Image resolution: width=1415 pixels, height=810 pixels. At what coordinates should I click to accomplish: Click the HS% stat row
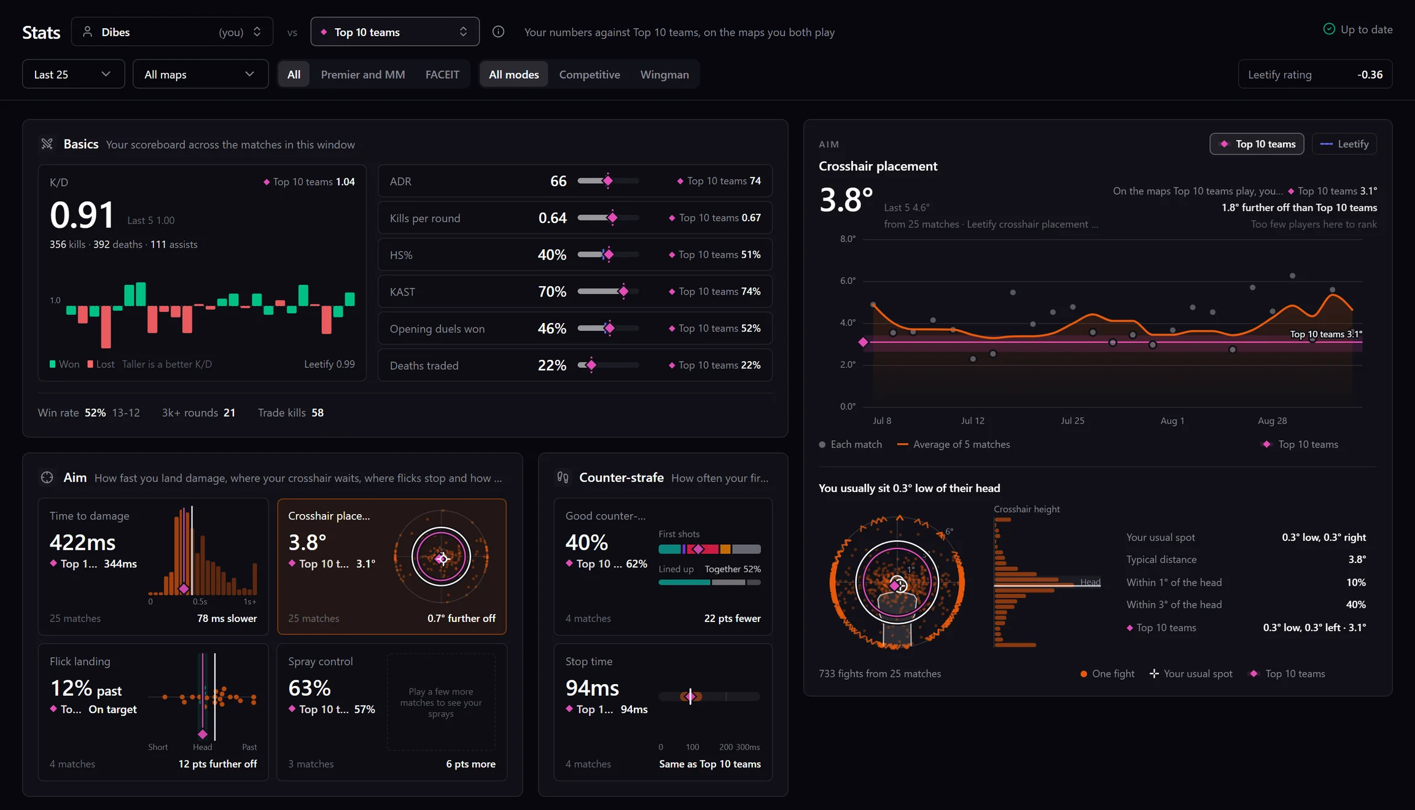[575, 254]
